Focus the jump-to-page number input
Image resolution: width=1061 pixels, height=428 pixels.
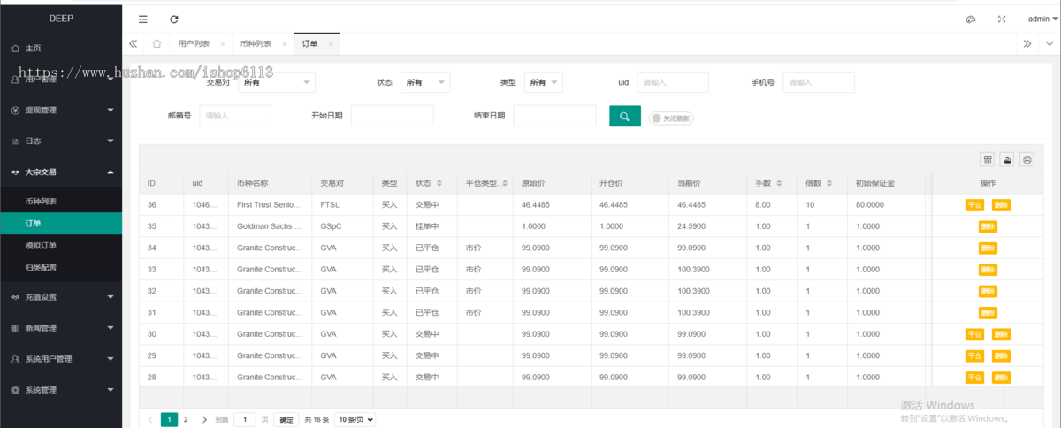(245, 419)
